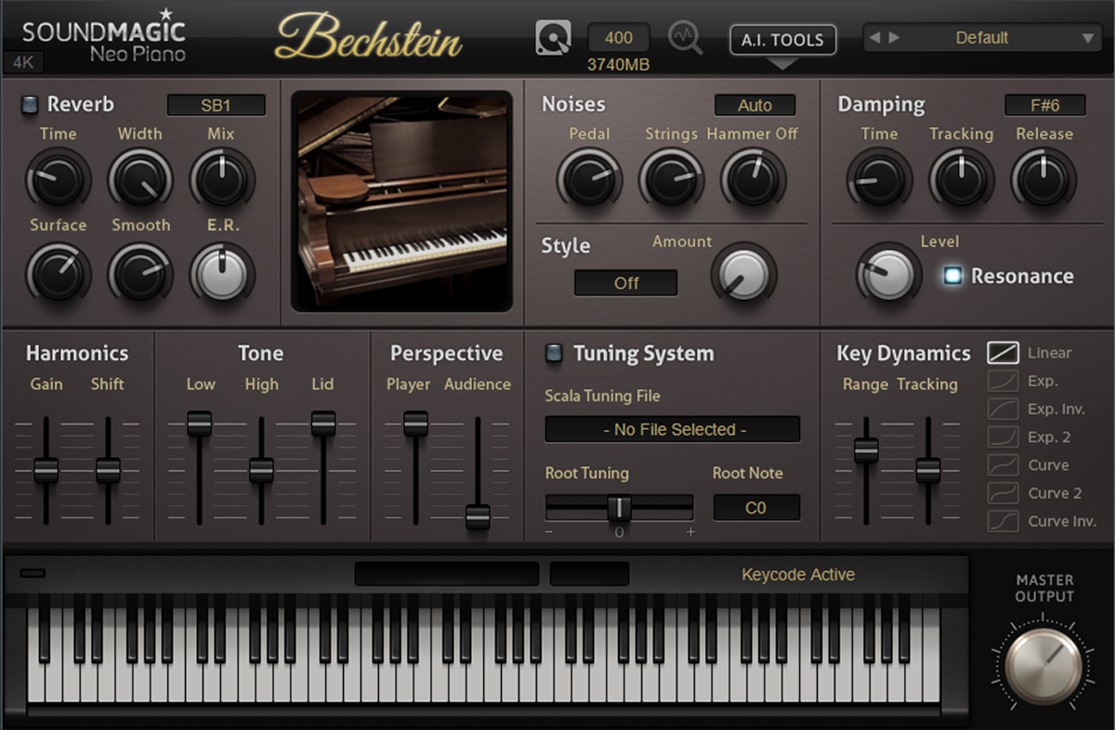Click the 4K badge under the logo
1115x730 pixels.
(23, 62)
